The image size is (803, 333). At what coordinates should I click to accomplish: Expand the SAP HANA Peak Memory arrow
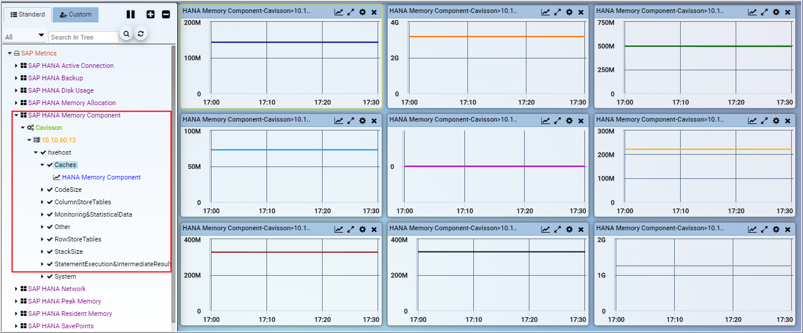click(17, 301)
